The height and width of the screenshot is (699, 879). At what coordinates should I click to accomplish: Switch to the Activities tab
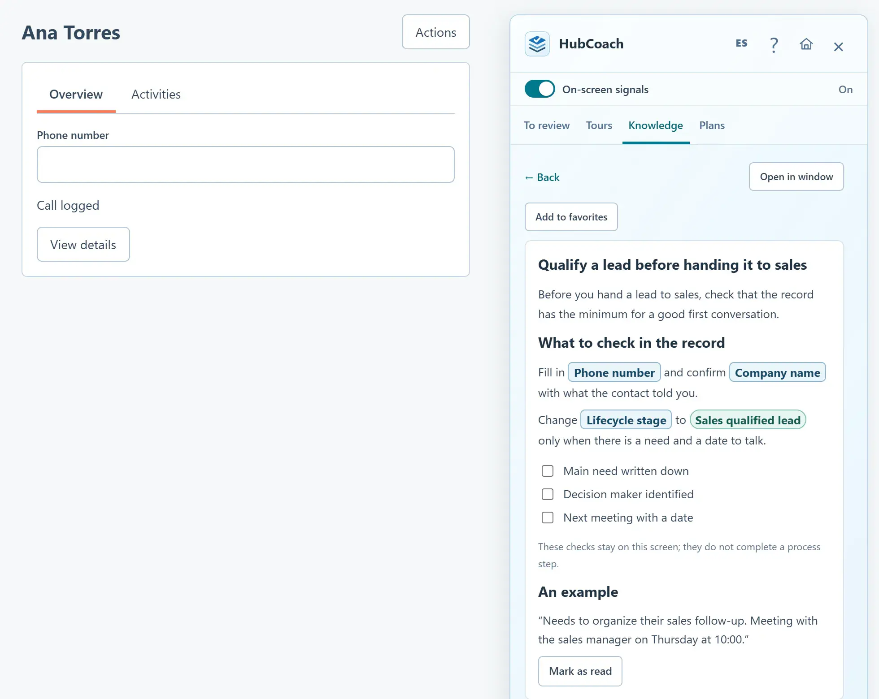[156, 95]
